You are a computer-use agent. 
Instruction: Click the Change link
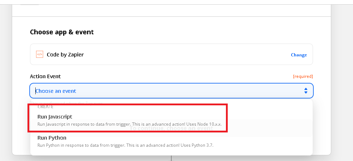click(x=299, y=55)
